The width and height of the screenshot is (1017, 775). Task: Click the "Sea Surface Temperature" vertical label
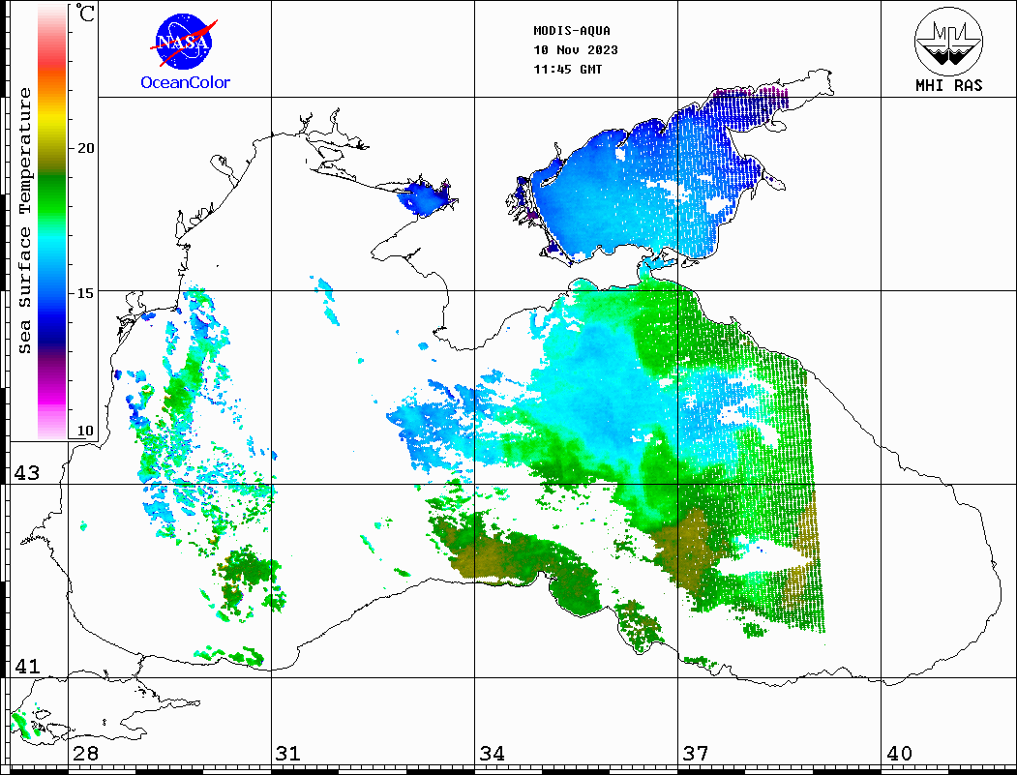[x=24, y=221]
